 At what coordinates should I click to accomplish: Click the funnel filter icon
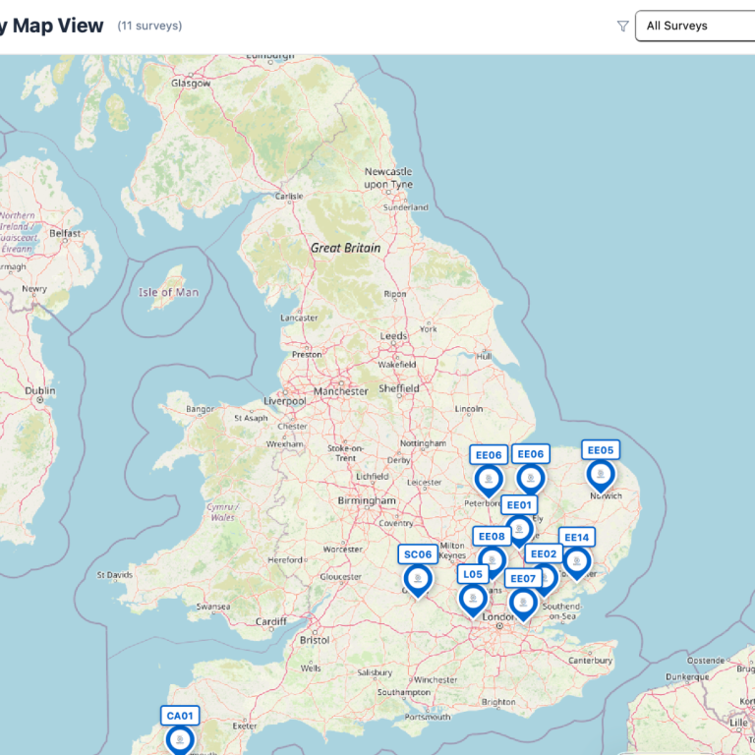622,27
